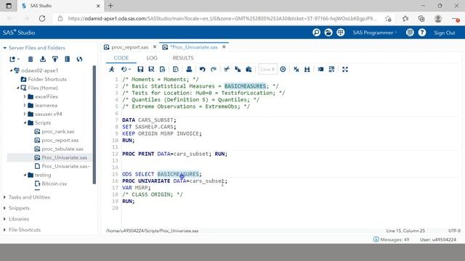Collapse the Scripts folder
Image resolution: width=465 pixels, height=261 pixels.
click(x=25, y=123)
